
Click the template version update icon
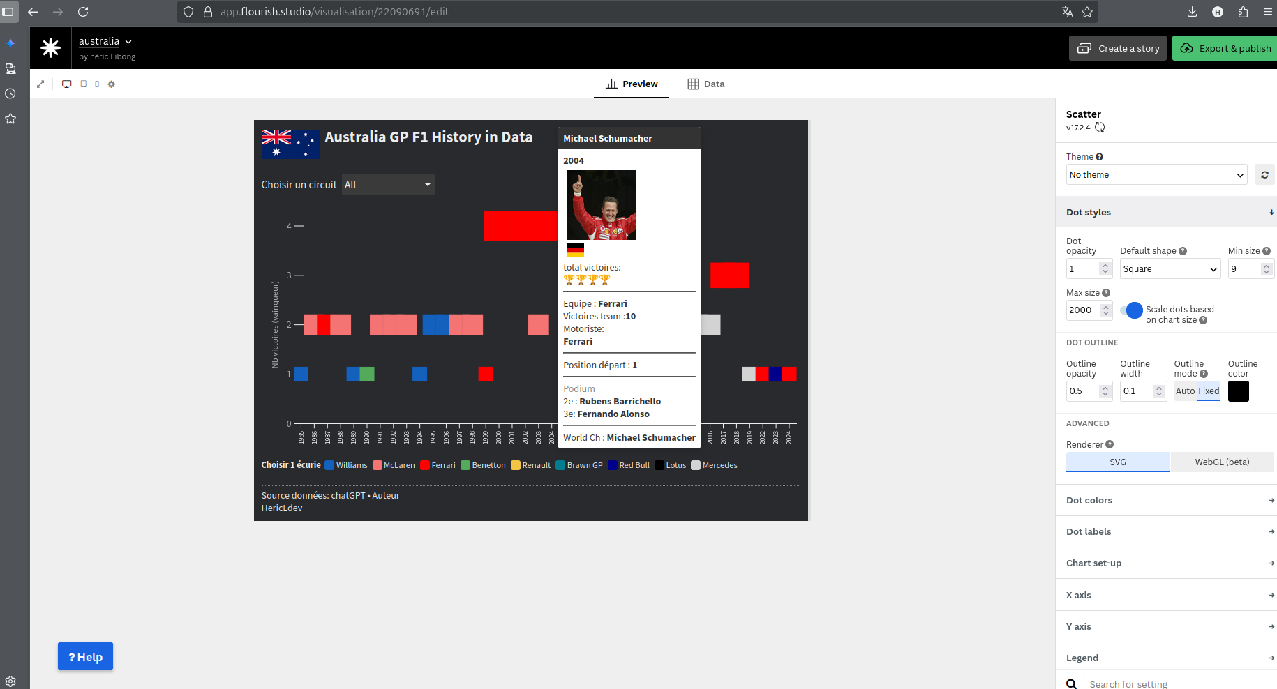1100,127
